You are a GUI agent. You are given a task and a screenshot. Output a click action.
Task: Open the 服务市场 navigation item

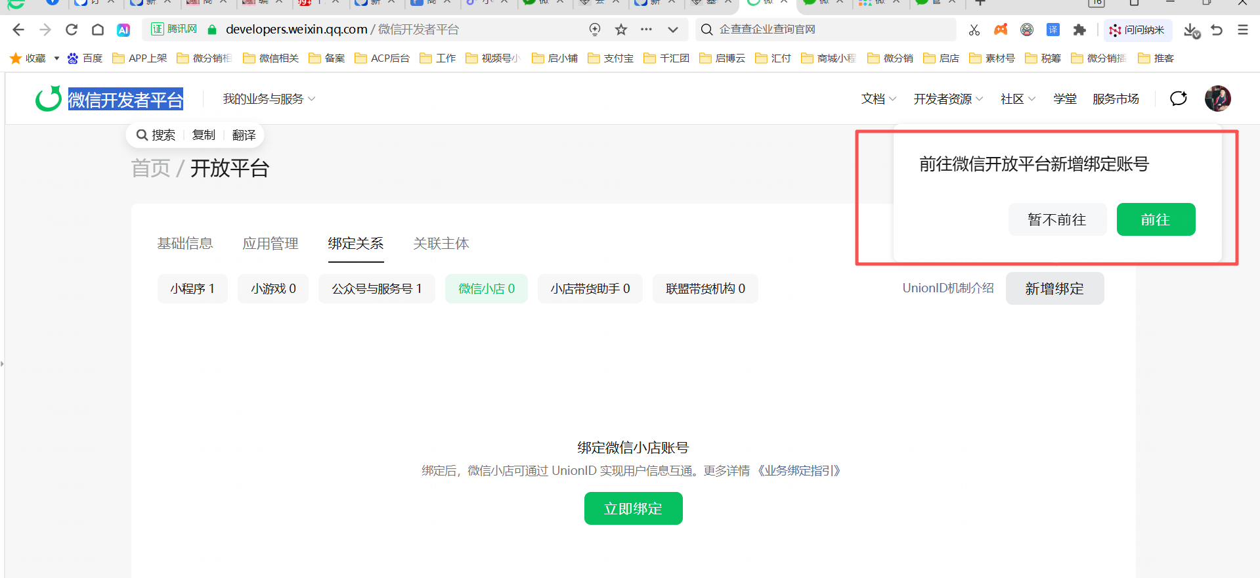pos(1116,99)
